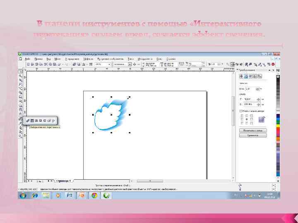Click the Save toolbar icon
The width and height of the screenshot is (298, 223).
(37, 64)
